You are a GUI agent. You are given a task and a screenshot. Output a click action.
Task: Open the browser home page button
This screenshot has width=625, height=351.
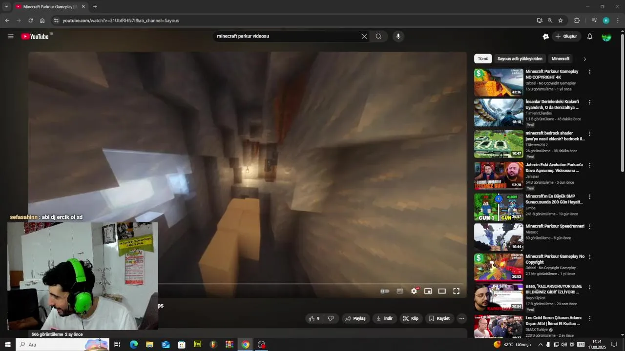(42, 20)
